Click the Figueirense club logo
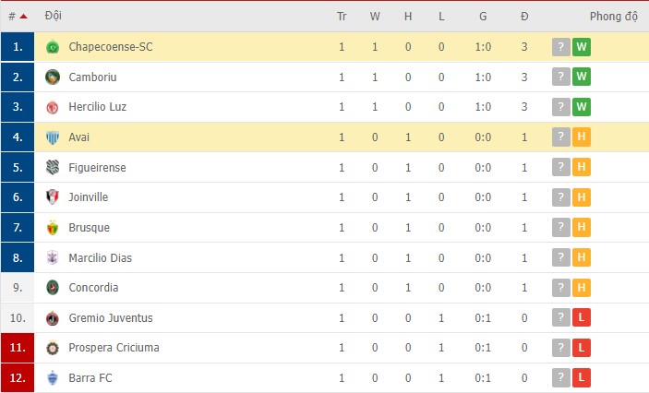 tap(53, 167)
